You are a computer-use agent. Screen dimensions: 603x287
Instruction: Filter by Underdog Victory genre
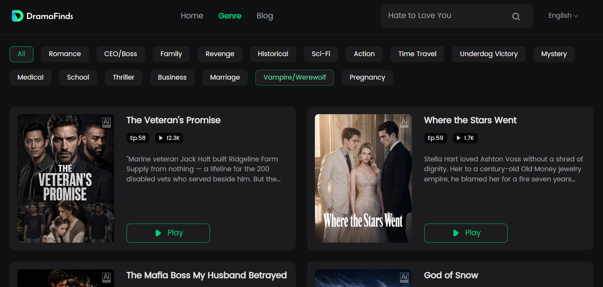click(489, 54)
